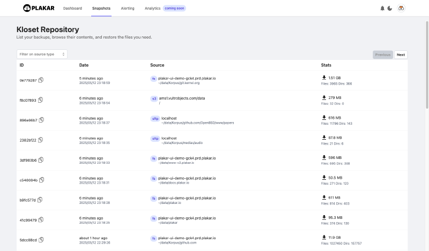The image size is (429, 251).
Task: Click 'Files: 1027450 Dirs: 157757' stats
Action: point(341,244)
